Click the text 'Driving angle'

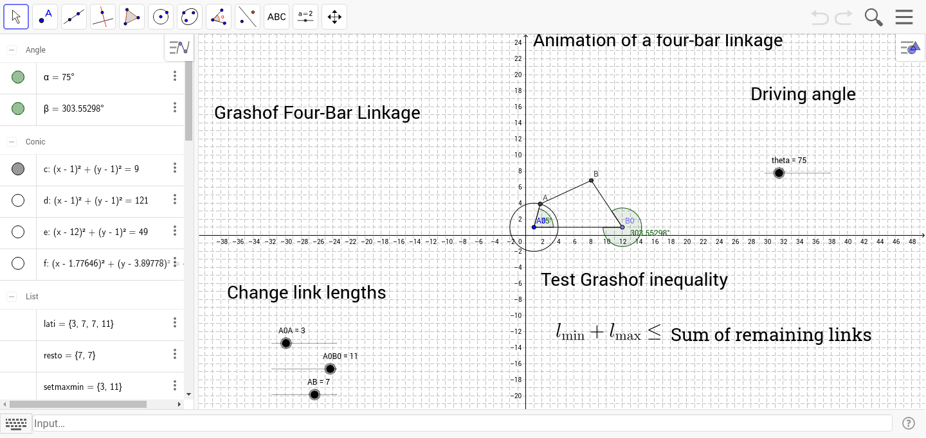pyautogui.click(x=803, y=94)
